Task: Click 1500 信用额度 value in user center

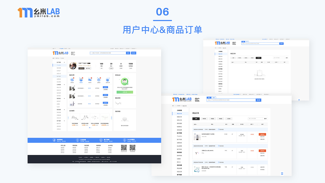Action: pos(131,64)
